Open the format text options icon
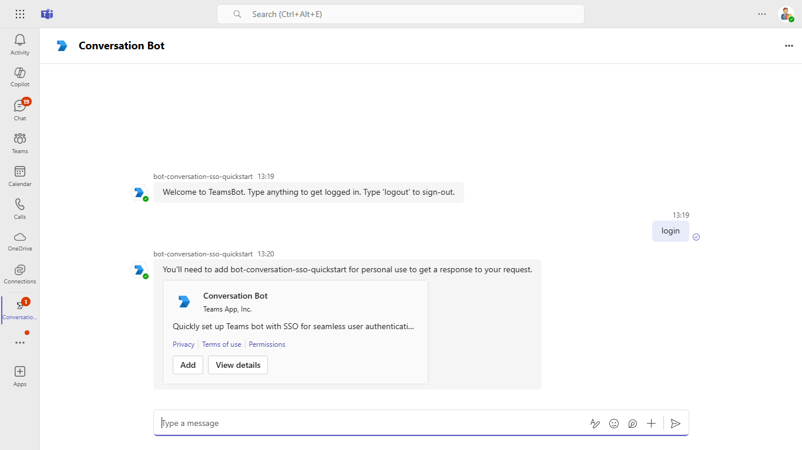This screenshot has height=450, width=802. click(x=595, y=424)
